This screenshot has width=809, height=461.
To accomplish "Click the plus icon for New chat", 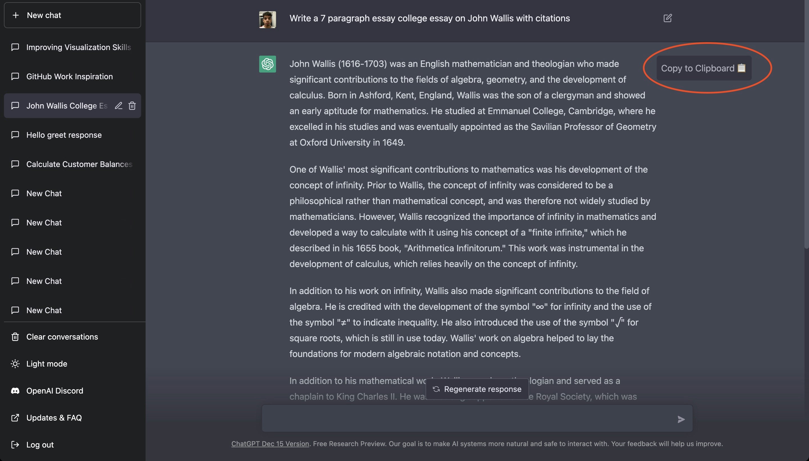I will [x=15, y=15].
